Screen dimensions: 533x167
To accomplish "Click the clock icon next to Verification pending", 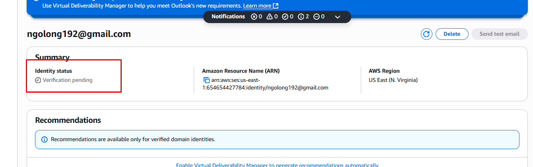I will click(38, 80).
